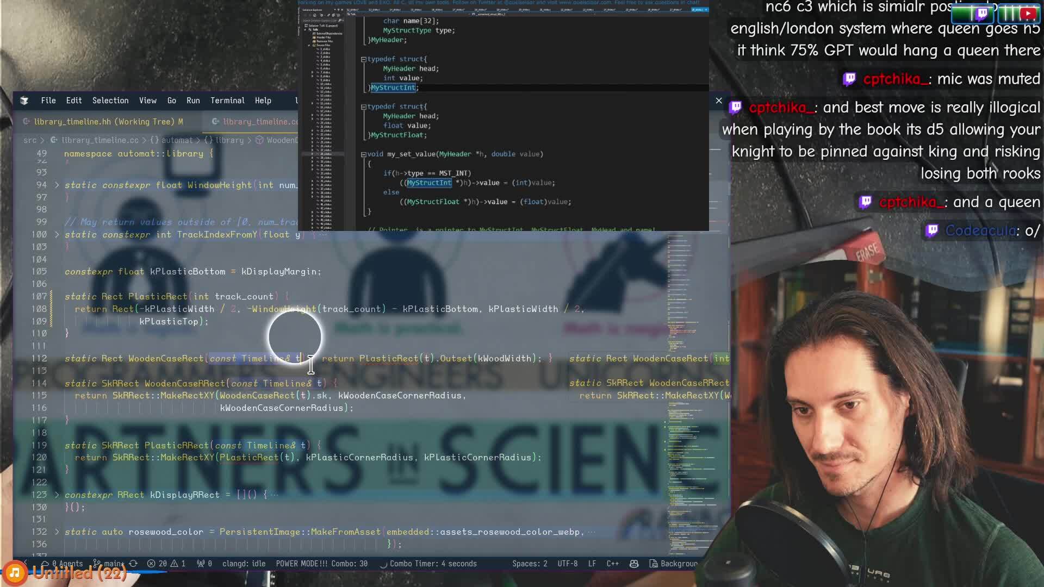Click line number 112 in the gutter

39,359
